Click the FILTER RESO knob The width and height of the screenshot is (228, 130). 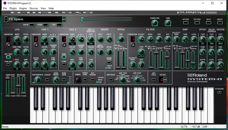coord(150,39)
